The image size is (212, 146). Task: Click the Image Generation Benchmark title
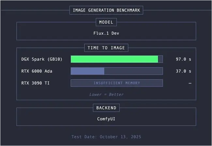pos(106,10)
